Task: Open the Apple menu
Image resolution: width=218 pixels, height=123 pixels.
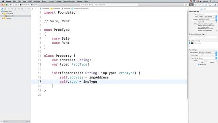Action: [x=3, y=1]
